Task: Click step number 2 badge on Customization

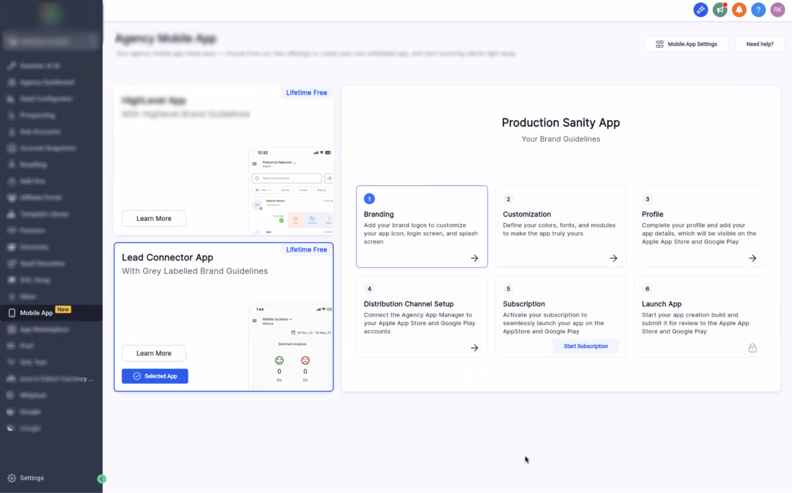Action: click(508, 199)
